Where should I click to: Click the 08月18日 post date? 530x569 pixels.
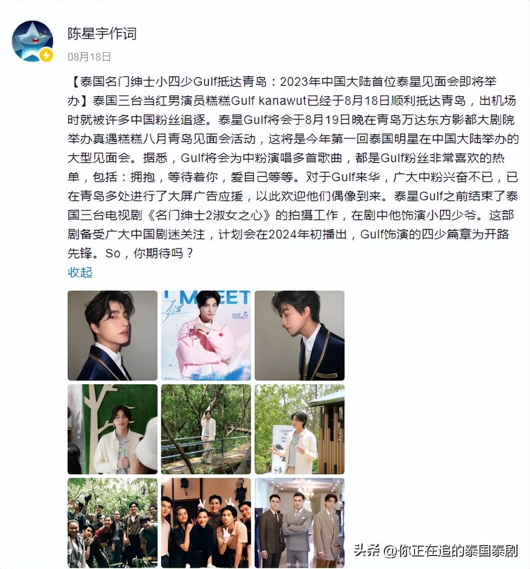[x=89, y=57]
